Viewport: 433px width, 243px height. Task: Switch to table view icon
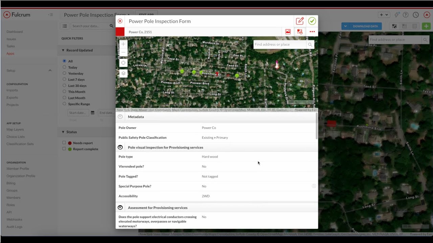coord(414,26)
